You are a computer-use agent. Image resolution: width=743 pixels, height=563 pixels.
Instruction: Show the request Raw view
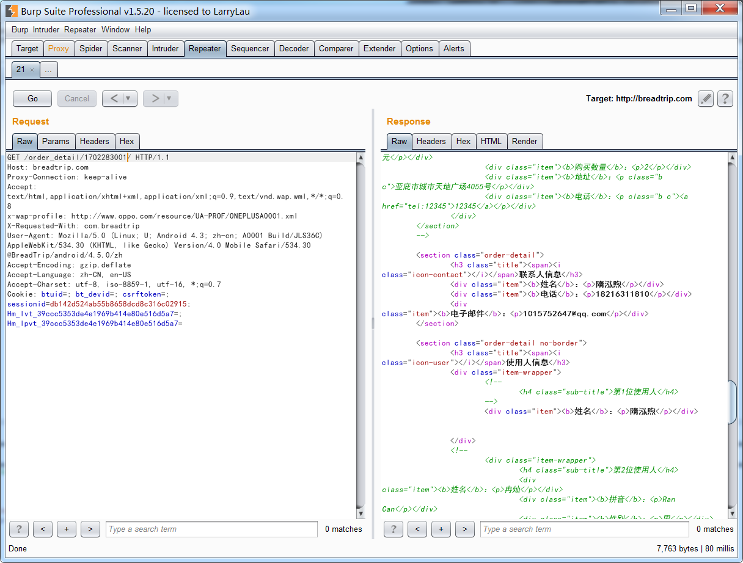click(x=25, y=141)
